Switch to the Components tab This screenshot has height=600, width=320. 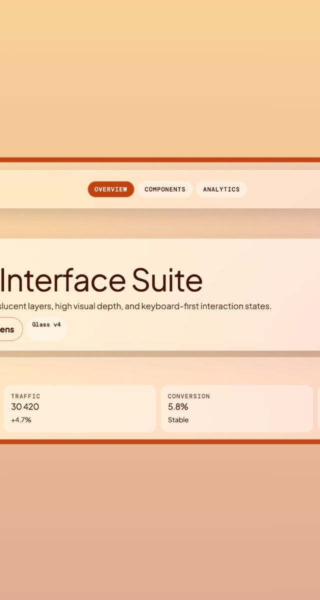165,189
